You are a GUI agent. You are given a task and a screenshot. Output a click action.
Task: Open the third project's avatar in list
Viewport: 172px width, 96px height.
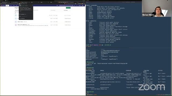[x=16, y=22]
